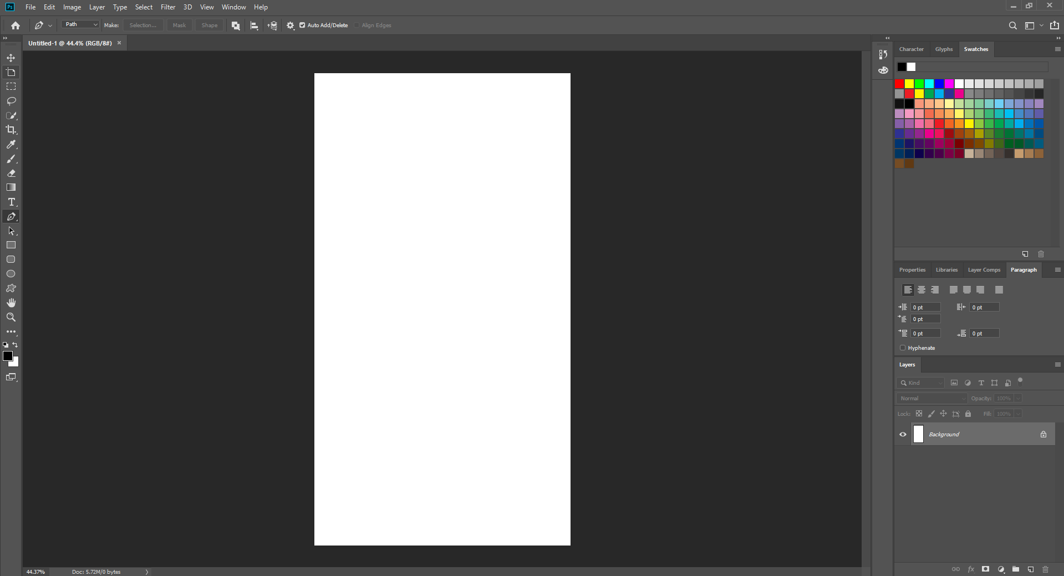Hide the Background layer visibility
This screenshot has height=576, width=1064.
click(x=903, y=434)
